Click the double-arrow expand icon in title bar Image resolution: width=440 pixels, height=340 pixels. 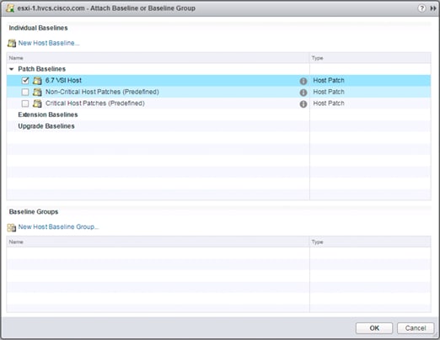433,8
